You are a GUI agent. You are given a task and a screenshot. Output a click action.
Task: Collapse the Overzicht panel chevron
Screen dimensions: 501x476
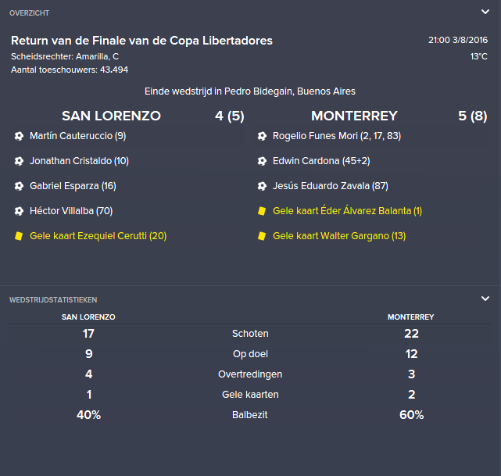[485, 12]
